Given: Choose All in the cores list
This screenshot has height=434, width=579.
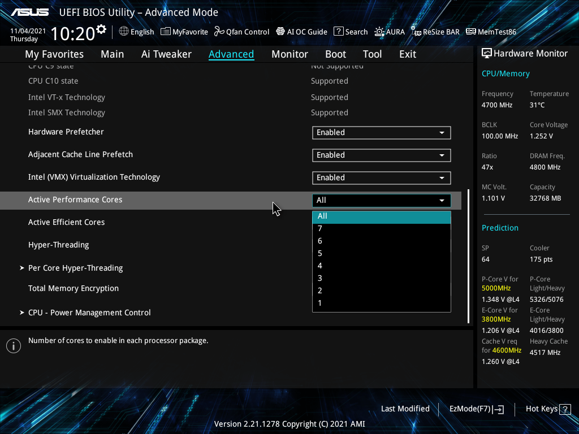Looking at the screenshot, I should click(x=382, y=216).
